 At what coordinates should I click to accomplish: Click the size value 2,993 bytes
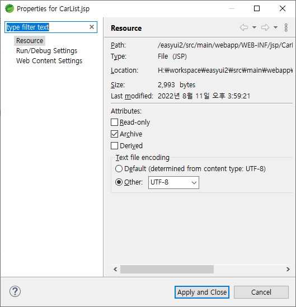[176, 85]
